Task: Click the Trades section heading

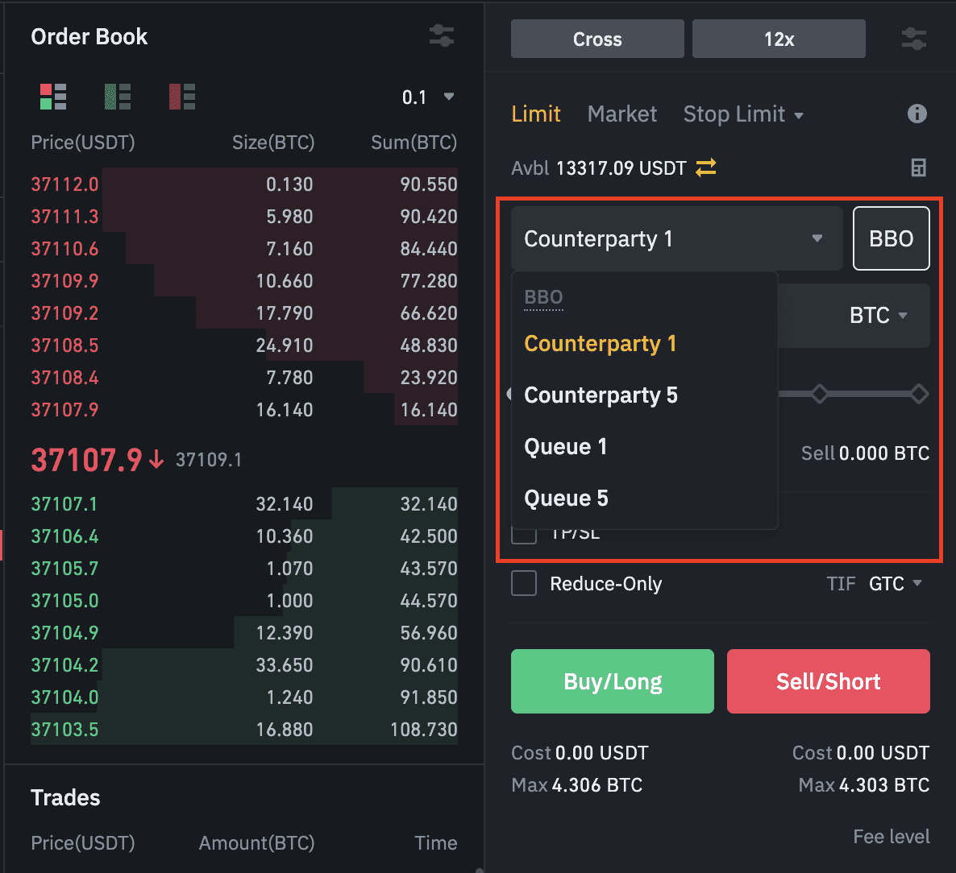Action: coord(65,797)
